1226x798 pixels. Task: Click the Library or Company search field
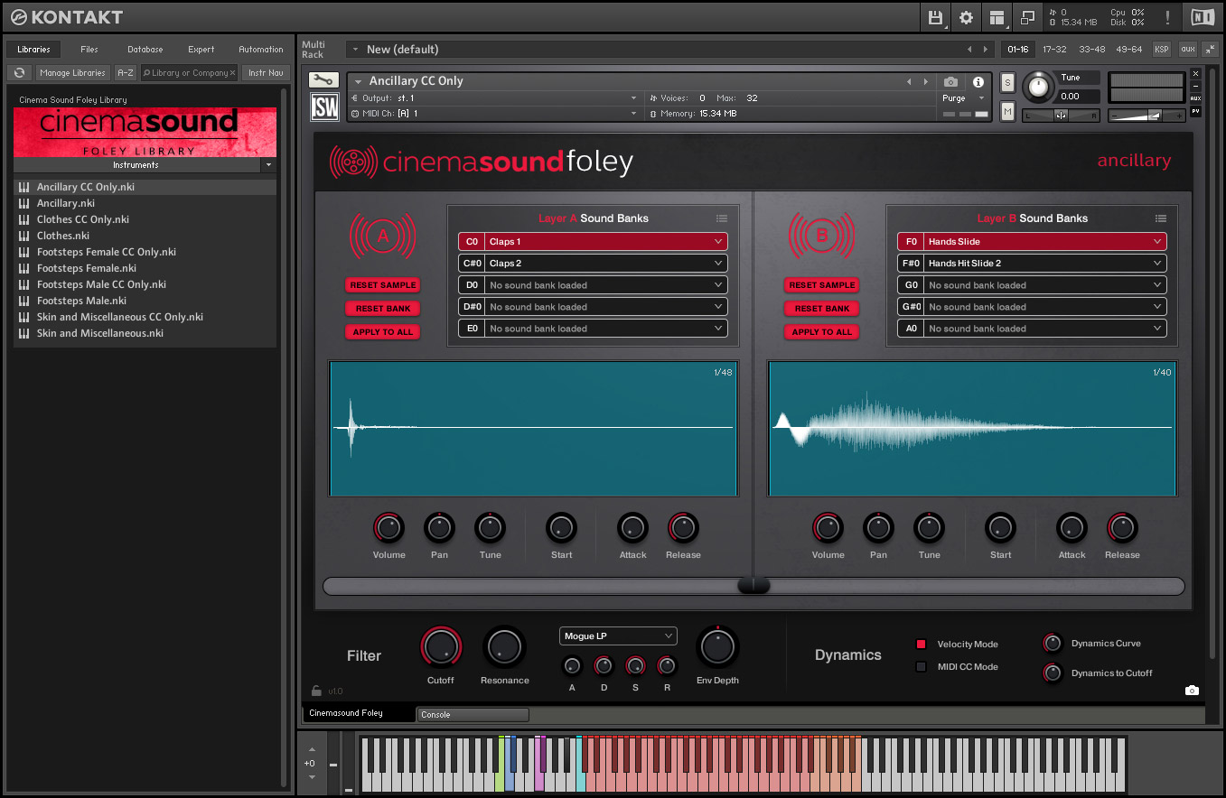click(190, 73)
